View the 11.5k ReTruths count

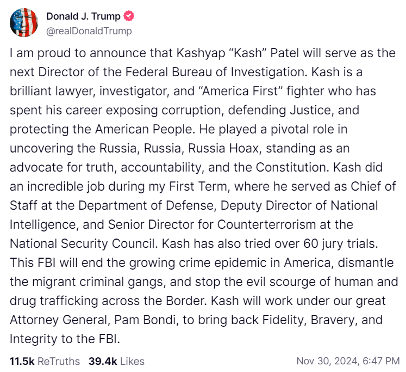point(22,361)
